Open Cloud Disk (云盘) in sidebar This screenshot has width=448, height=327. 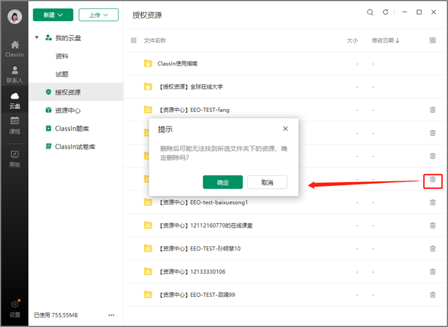point(14,101)
